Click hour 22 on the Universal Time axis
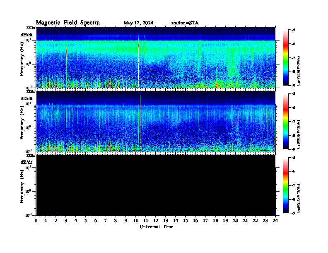This screenshot has height=253, width=328. [255, 221]
